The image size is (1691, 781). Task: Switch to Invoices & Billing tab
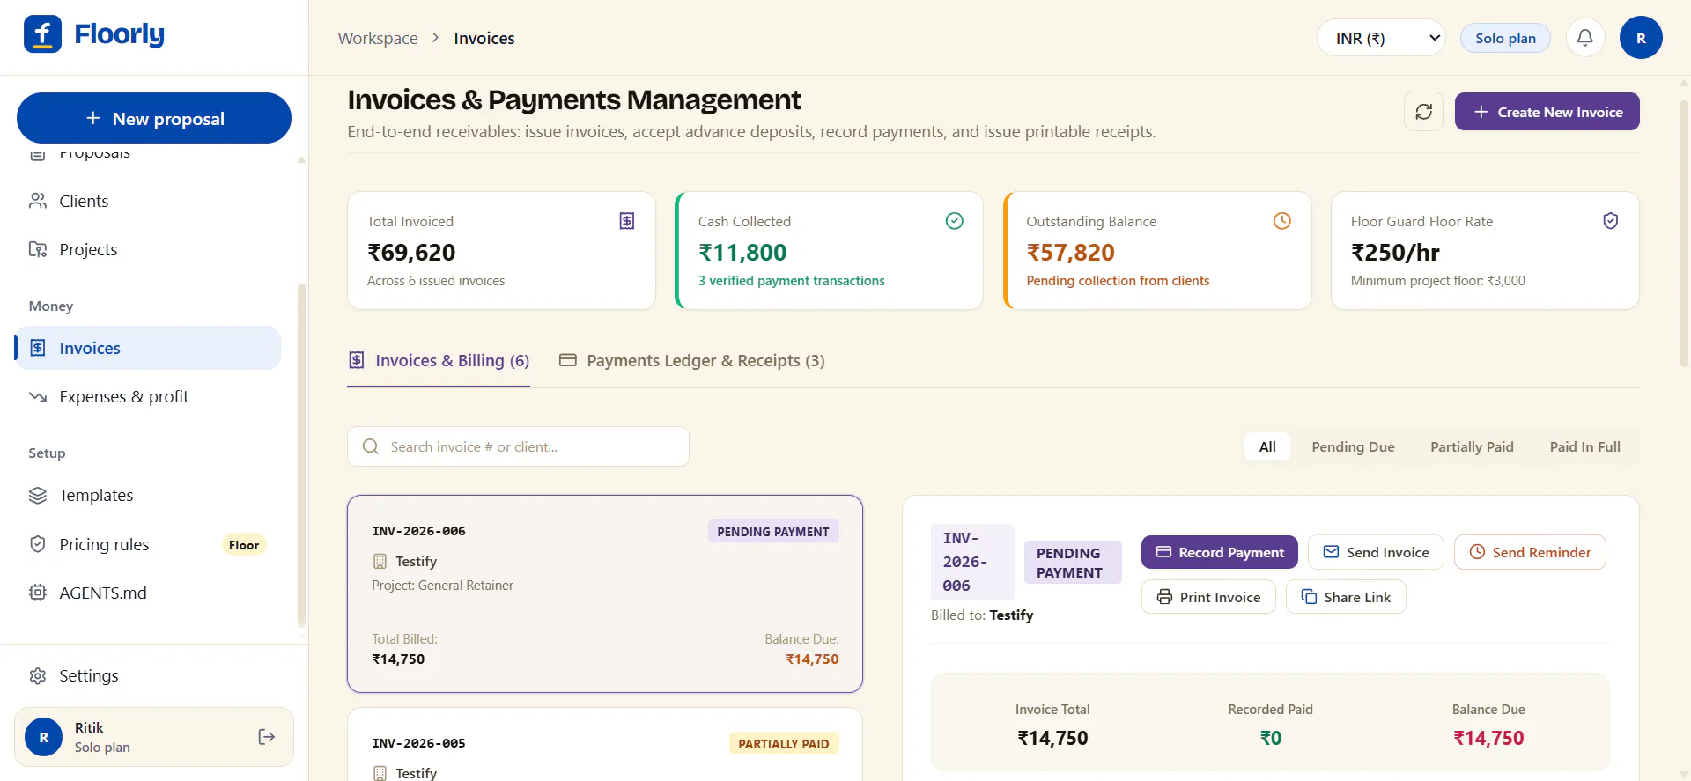click(x=439, y=361)
